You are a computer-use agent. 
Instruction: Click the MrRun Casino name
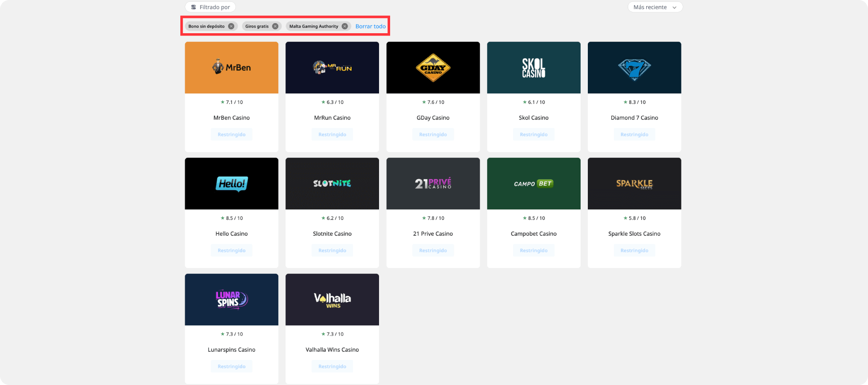(x=332, y=118)
